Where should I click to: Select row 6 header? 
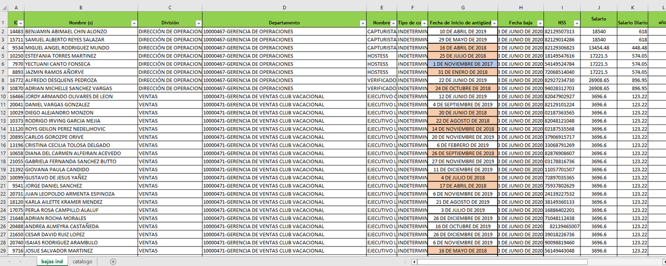pos(4,65)
